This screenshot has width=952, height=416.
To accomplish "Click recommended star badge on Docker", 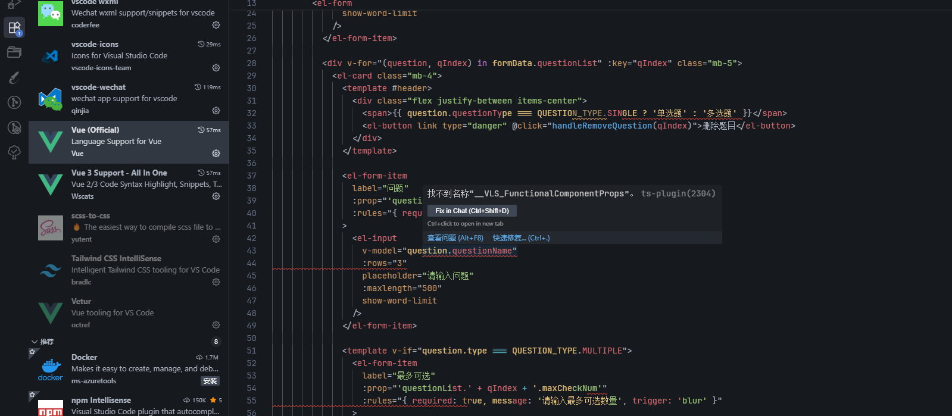I will (x=32, y=352).
